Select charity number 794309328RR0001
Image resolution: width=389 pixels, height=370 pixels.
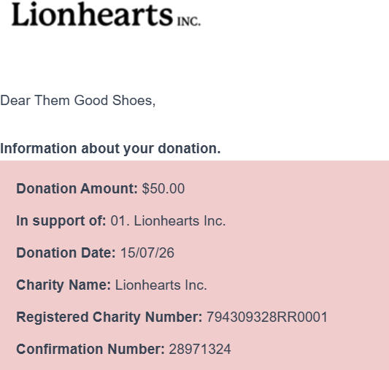tap(267, 317)
